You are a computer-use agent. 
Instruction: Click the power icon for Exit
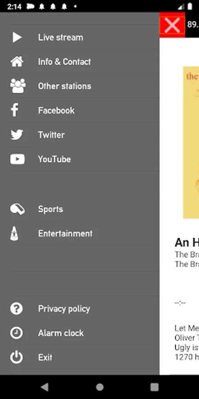click(16, 357)
